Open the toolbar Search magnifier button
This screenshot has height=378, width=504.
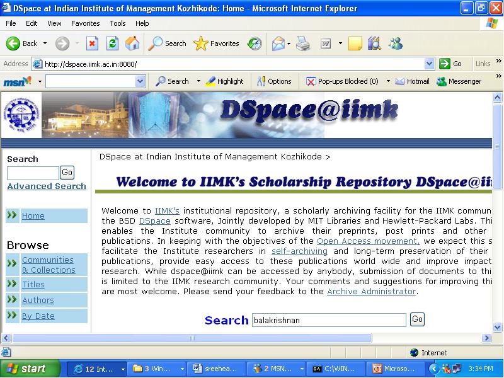pyautogui.click(x=167, y=43)
